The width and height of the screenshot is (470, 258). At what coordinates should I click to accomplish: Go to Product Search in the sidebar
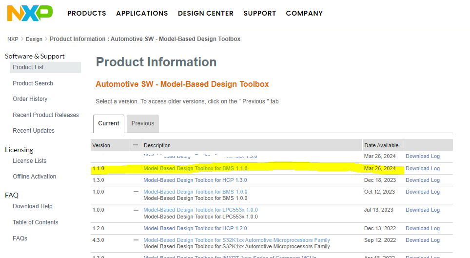33,83
